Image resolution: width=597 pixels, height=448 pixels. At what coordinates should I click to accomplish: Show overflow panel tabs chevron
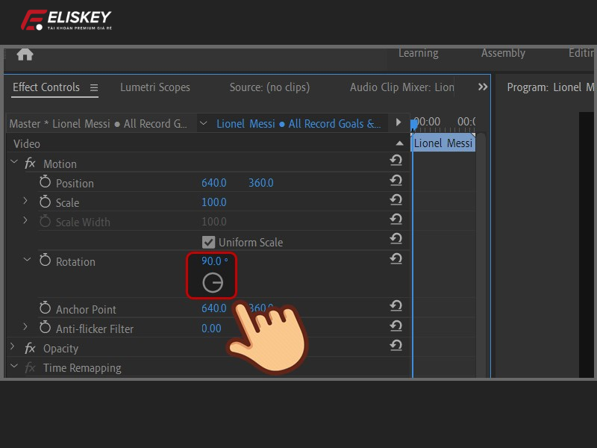pyautogui.click(x=483, y=87)
